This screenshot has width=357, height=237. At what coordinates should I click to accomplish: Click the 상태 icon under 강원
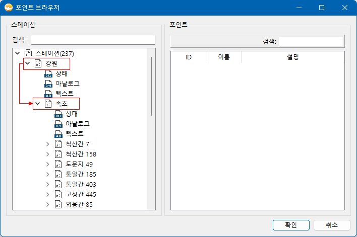tap(48, 73)
